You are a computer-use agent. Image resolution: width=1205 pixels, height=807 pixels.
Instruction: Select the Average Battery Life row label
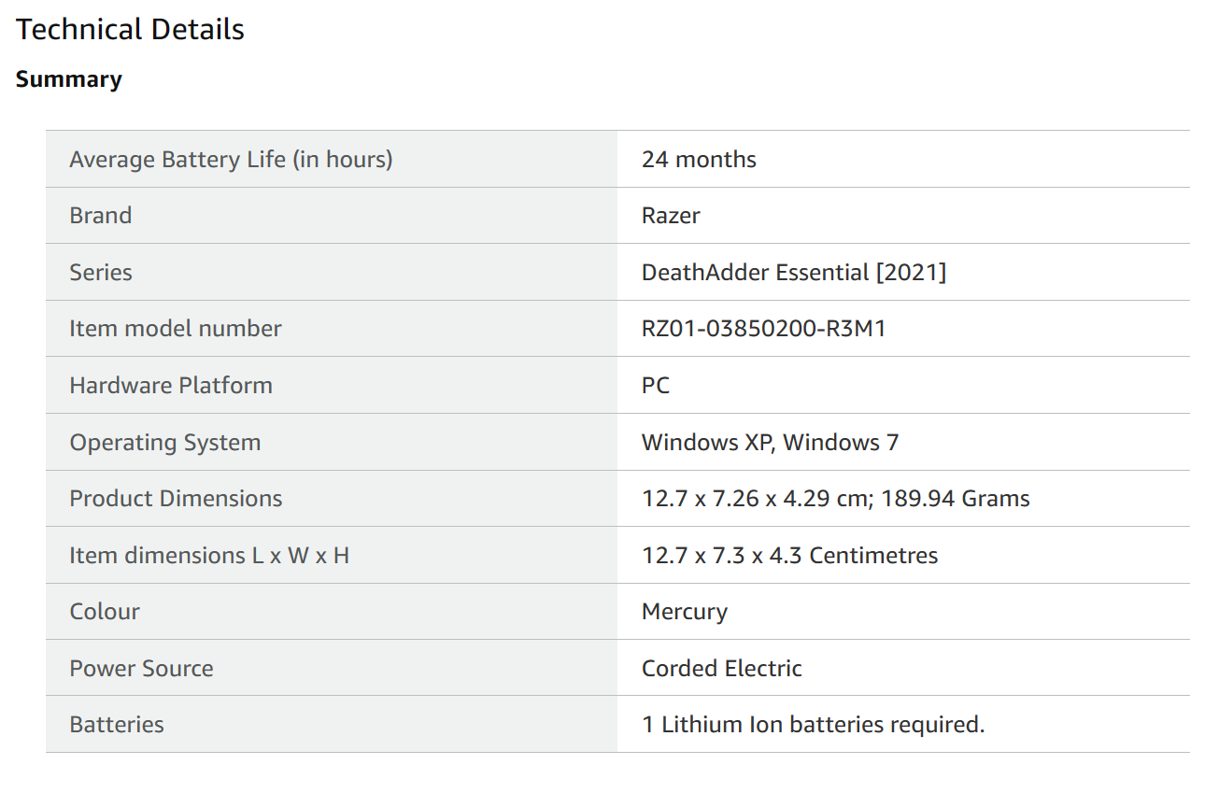[231, 159]
